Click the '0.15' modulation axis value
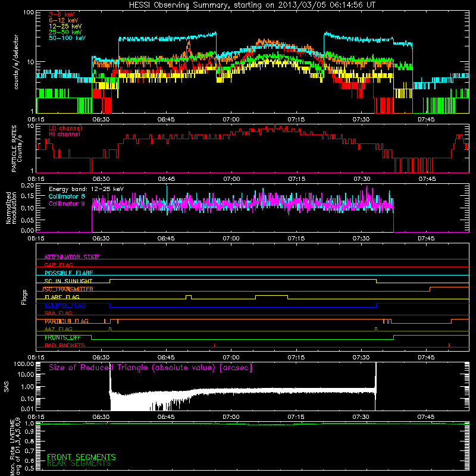The image size is (476, 476). tap(27, 196)
